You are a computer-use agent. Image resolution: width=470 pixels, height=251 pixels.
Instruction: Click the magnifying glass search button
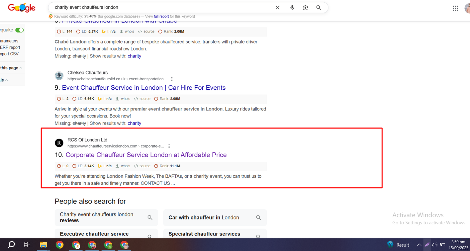click(319, 8)
